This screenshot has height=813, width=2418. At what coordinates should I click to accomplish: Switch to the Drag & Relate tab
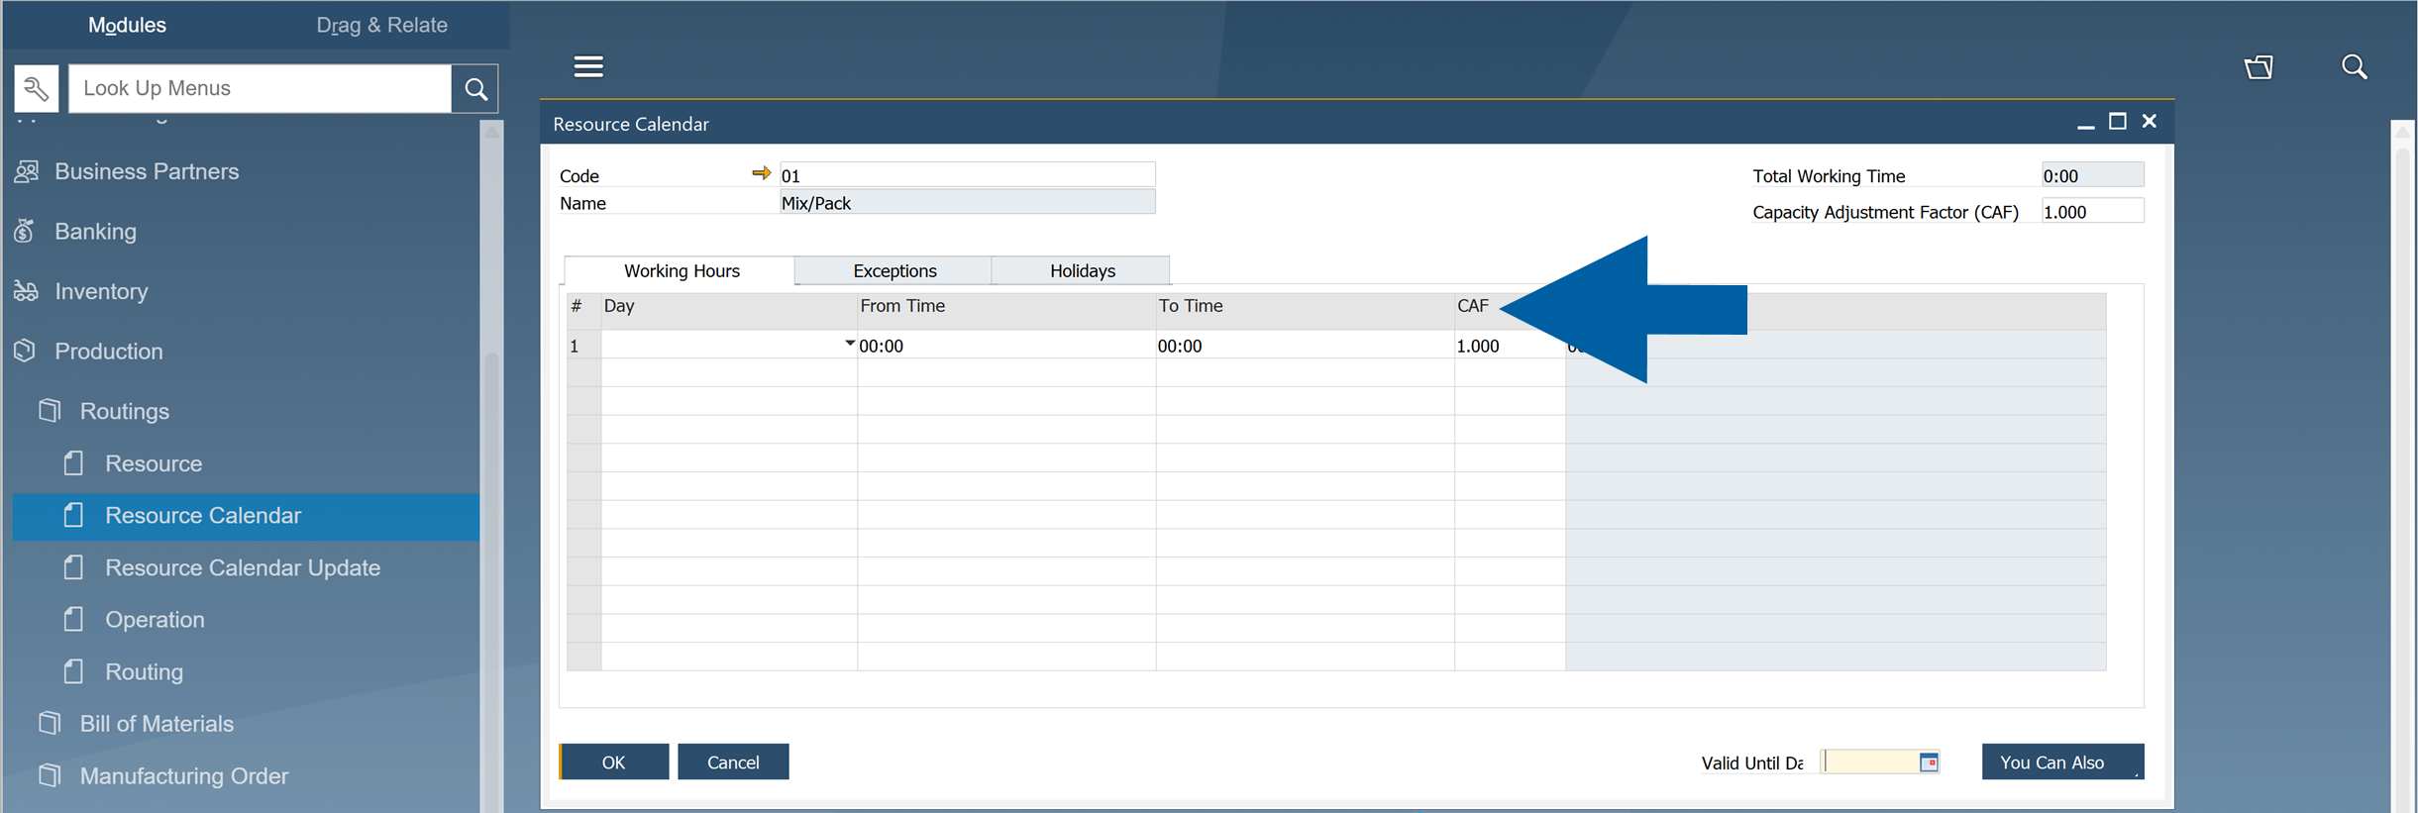[381, 25]
